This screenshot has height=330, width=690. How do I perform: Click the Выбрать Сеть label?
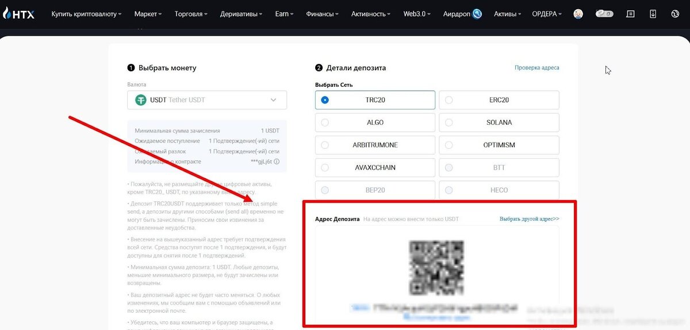tap(334, 85)
